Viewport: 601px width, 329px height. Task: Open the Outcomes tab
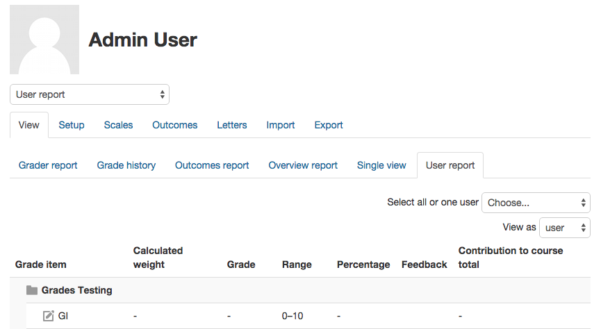coord(175,125)
